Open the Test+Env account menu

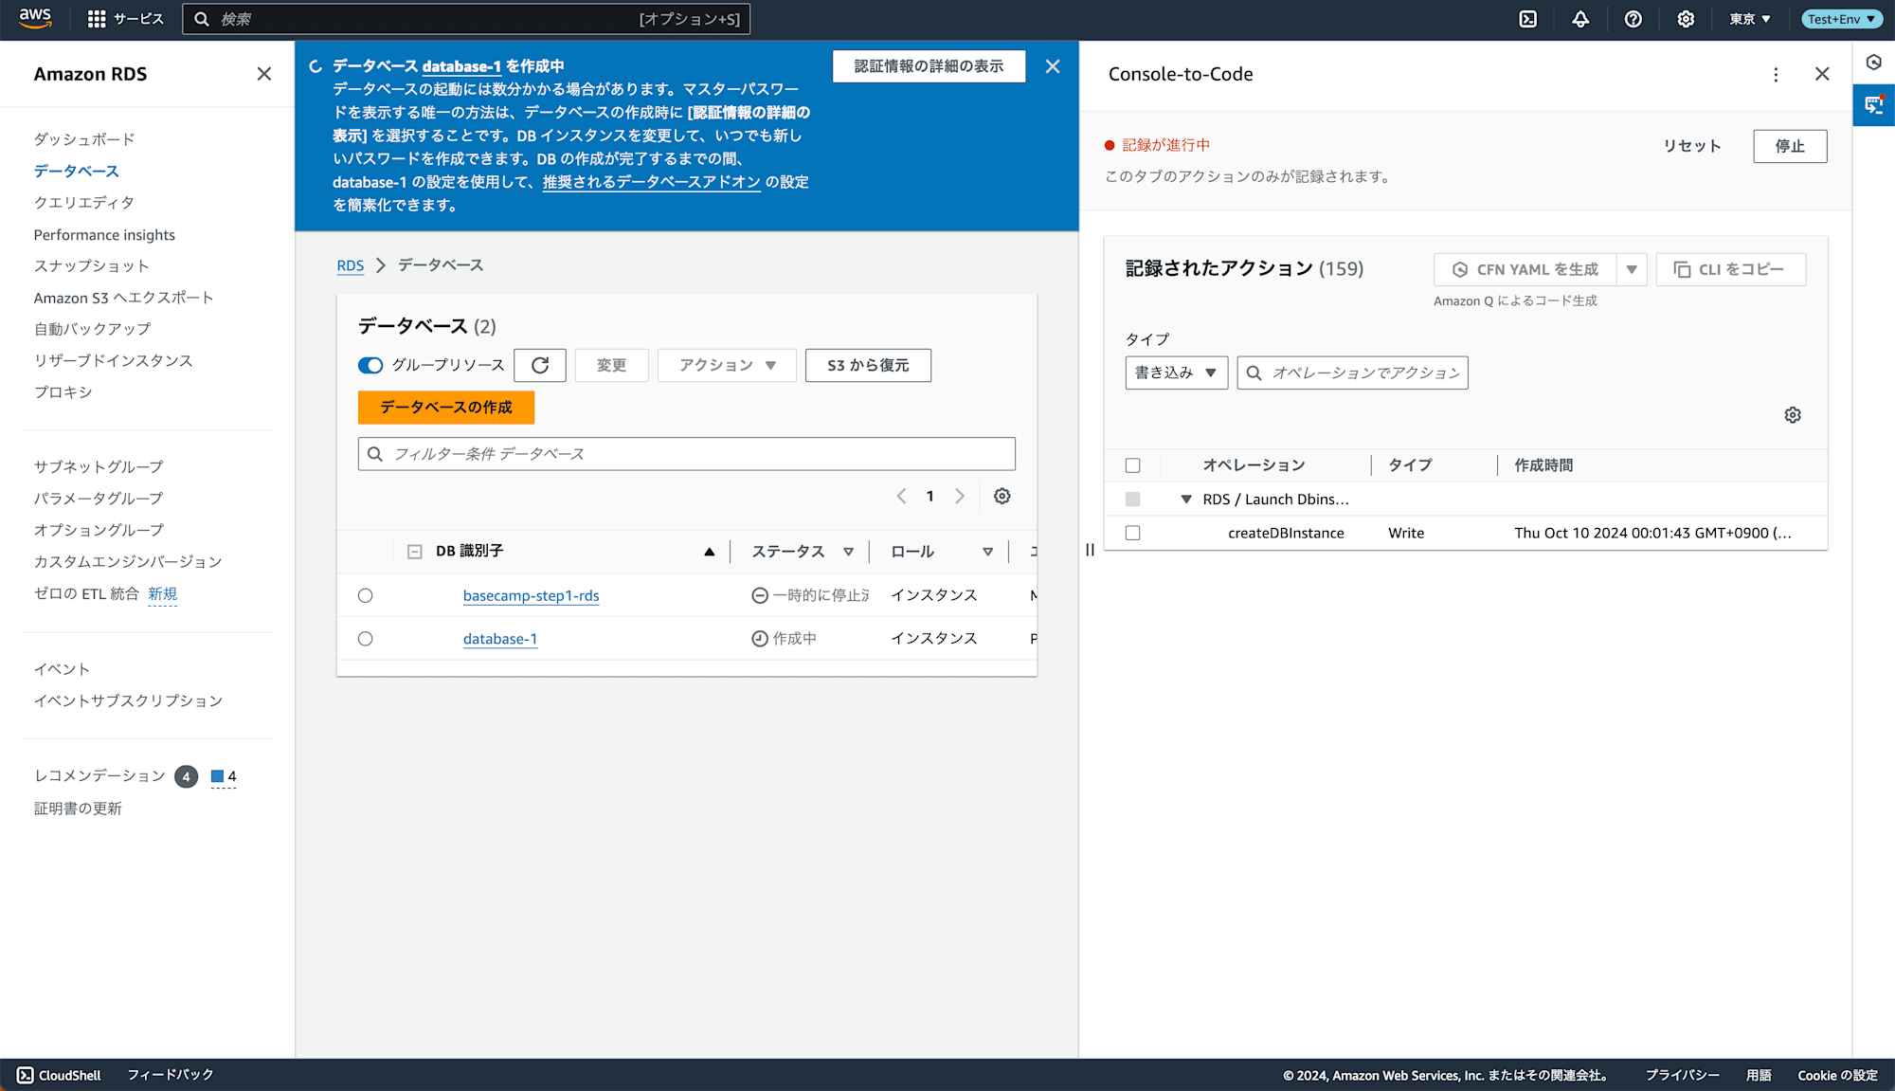(x=1841, y=19)
